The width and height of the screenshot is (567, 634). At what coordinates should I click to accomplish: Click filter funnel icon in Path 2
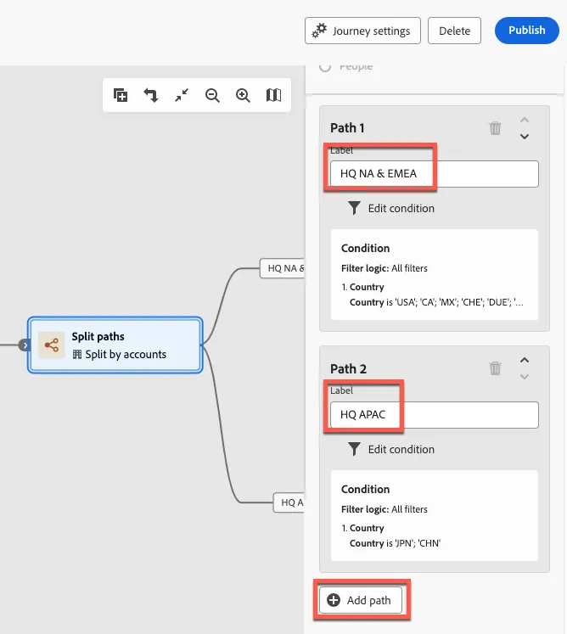click(354, 449)
